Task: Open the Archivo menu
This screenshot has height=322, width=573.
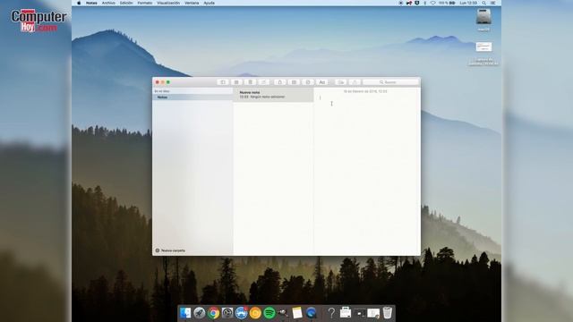Action: tap(108, 3)
